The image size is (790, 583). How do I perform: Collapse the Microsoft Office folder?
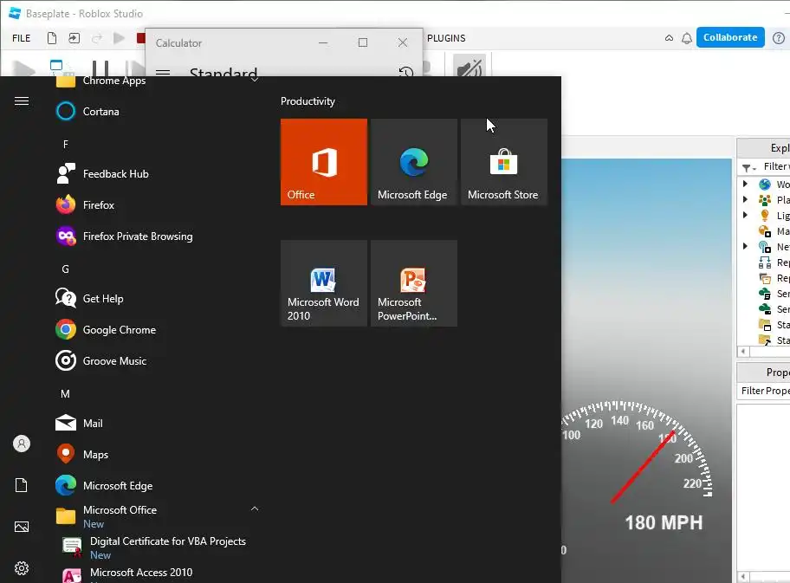(x=255, y=509)
